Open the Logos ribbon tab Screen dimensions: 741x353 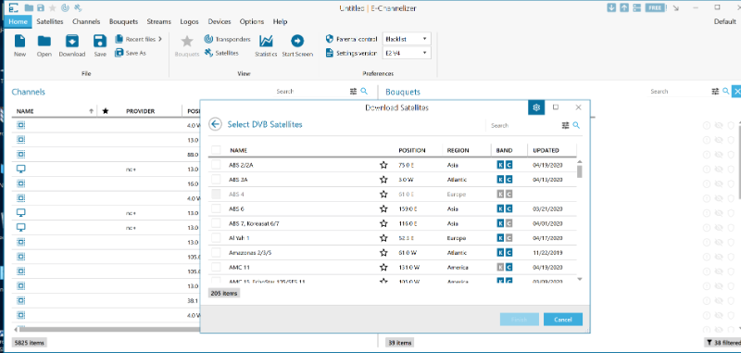189,21
